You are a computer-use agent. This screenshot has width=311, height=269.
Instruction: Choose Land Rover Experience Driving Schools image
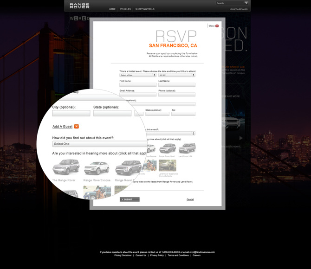click(x=168, y=166)
